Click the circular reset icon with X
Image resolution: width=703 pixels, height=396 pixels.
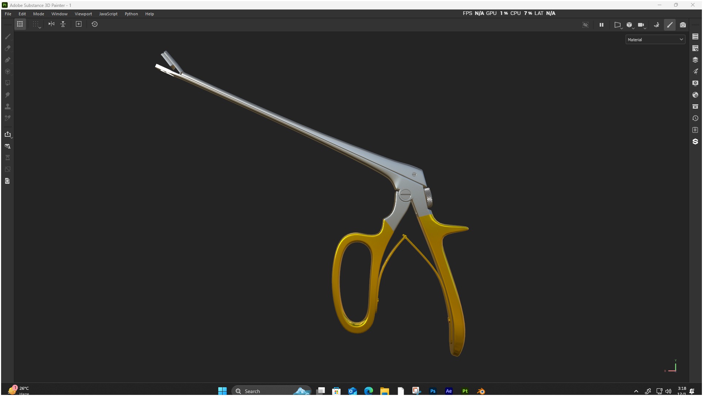[95, 24]
